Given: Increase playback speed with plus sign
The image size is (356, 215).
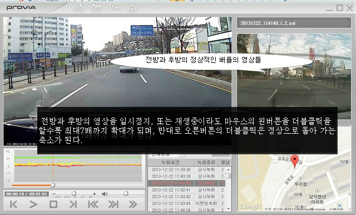Looking at the screenshot, I should tap(94, 194).
